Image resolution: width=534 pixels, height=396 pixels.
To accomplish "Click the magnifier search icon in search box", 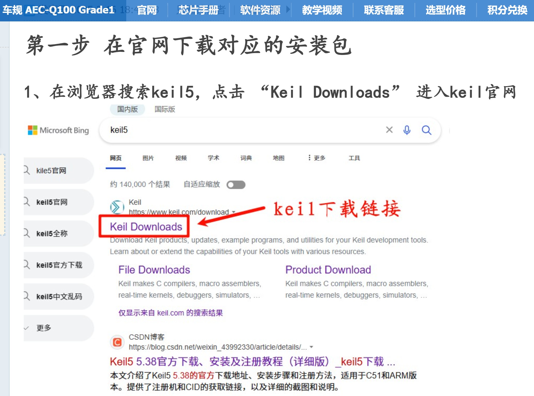I will (426, 130).
